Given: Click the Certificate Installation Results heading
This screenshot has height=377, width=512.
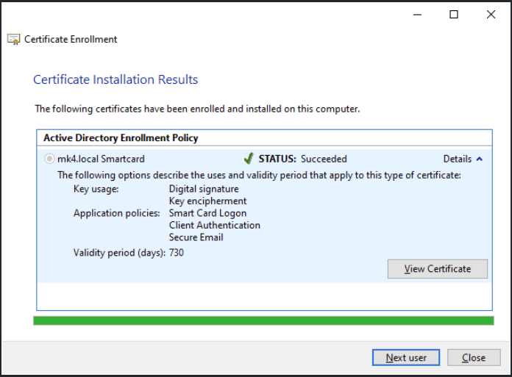Looking at the screenshot, I should tap(115, 79).
